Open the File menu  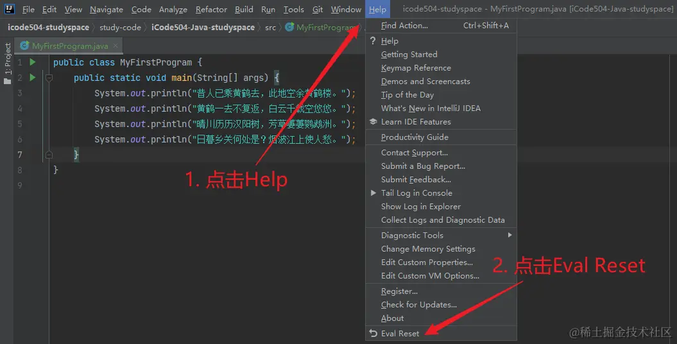coord(28,9)
